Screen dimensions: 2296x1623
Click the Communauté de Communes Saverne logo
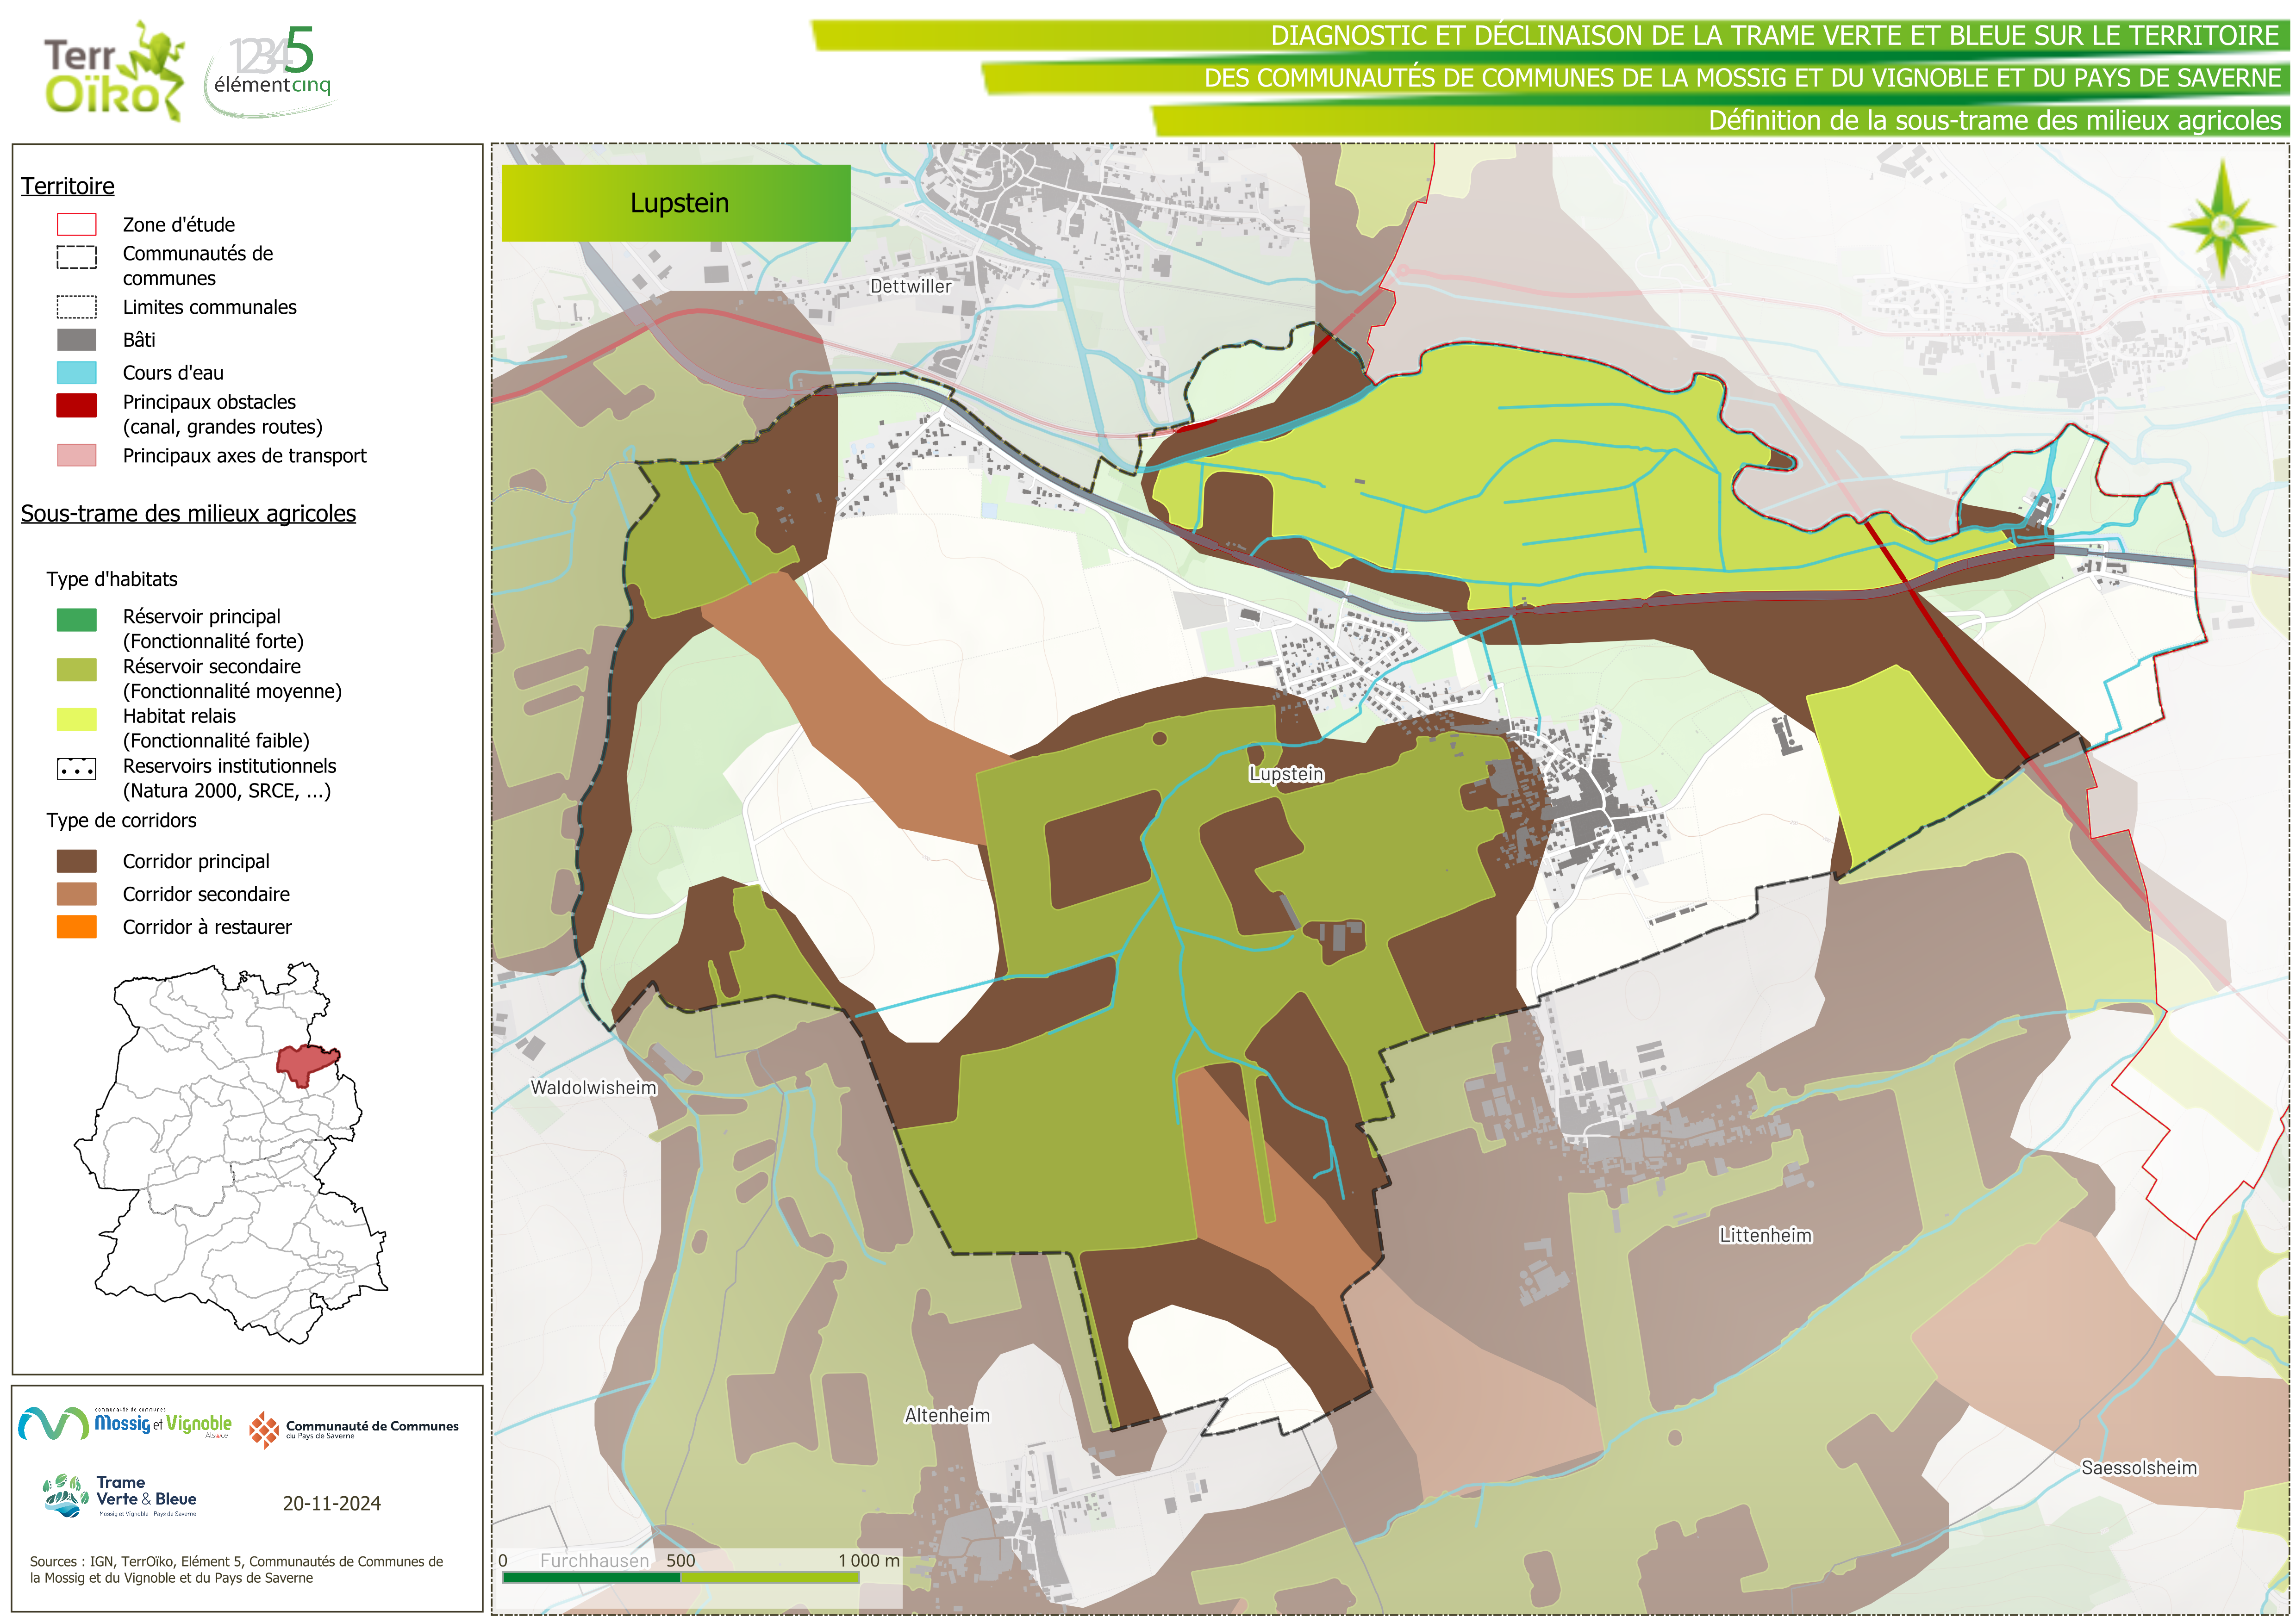[353, 1430]
